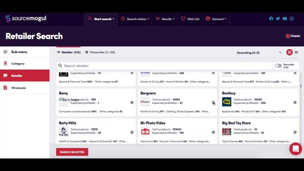Click the Bergners logo thumbnail
The width and height of the screenshot is (304, 171).
click(x=145, y=102)
